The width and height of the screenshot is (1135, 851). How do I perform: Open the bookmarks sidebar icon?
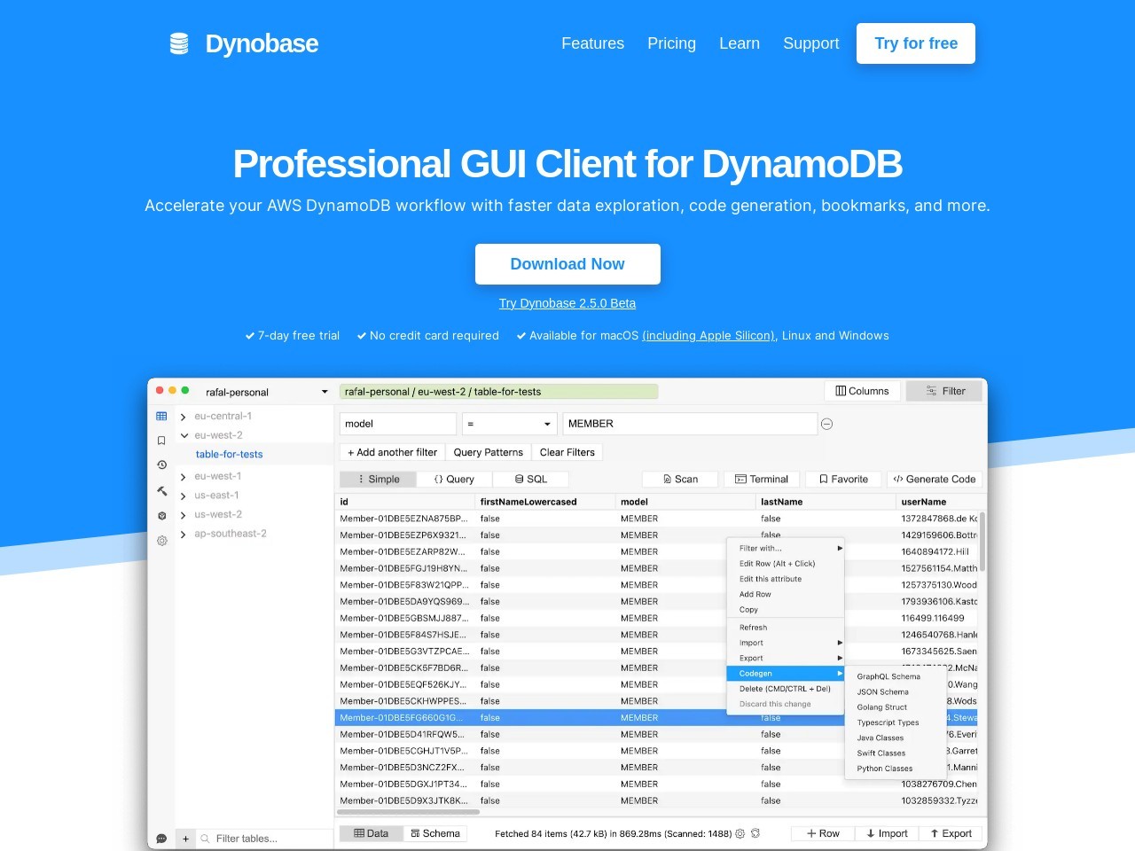[x=161, y=441]
